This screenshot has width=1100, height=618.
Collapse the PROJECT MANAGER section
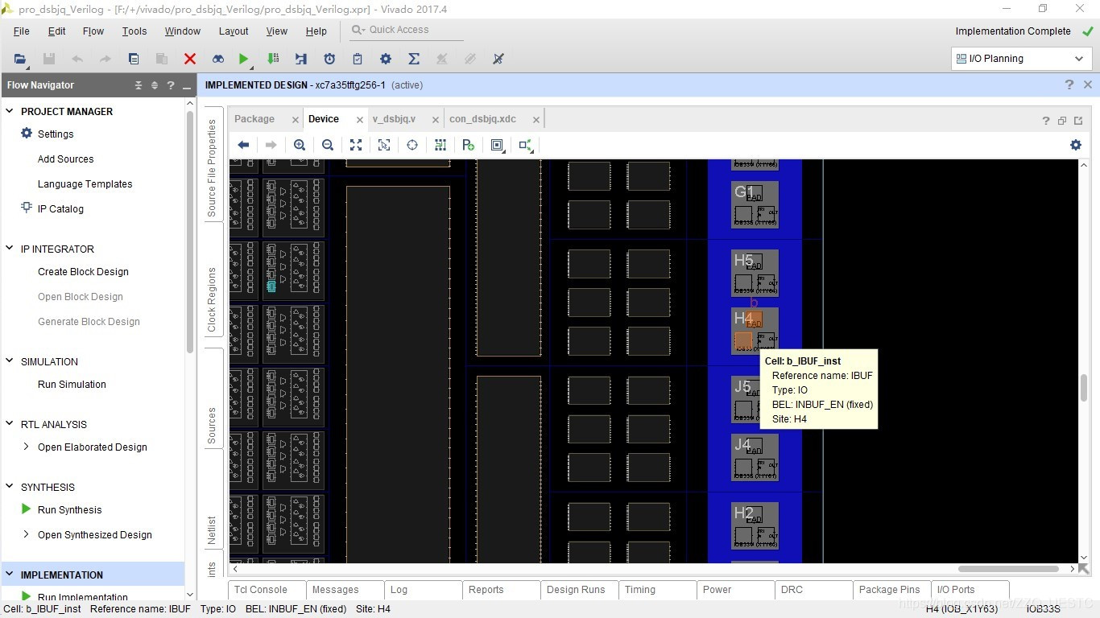tap(10, 111)
